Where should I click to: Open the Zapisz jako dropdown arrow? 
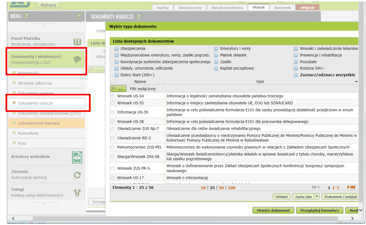tap(316, 196)
